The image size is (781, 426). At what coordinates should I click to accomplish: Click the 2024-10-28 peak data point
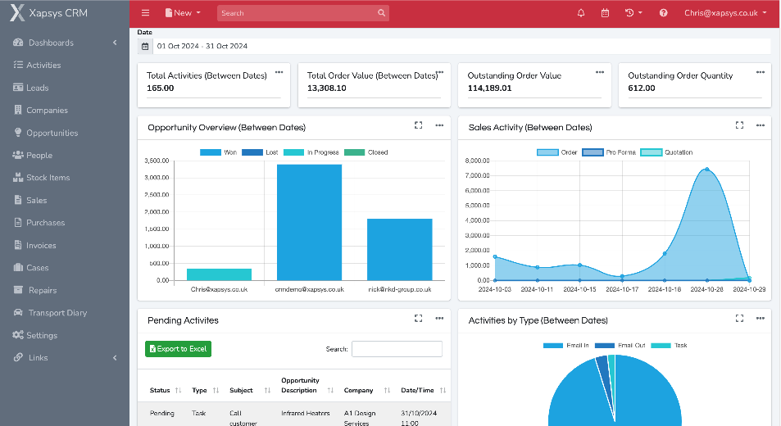pos(706,170)
